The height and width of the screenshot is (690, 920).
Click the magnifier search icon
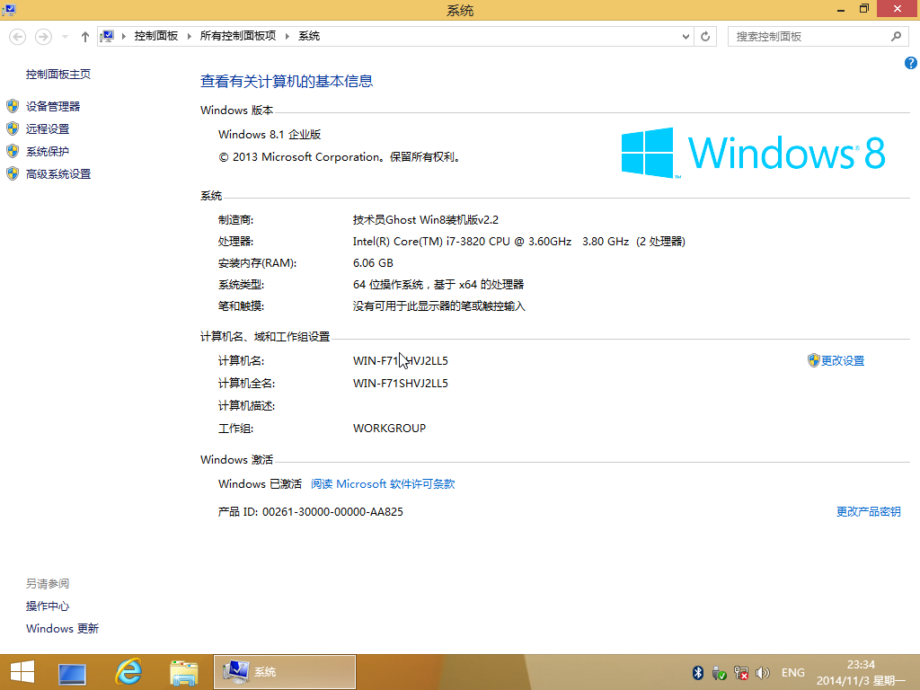tap(896, 37)
